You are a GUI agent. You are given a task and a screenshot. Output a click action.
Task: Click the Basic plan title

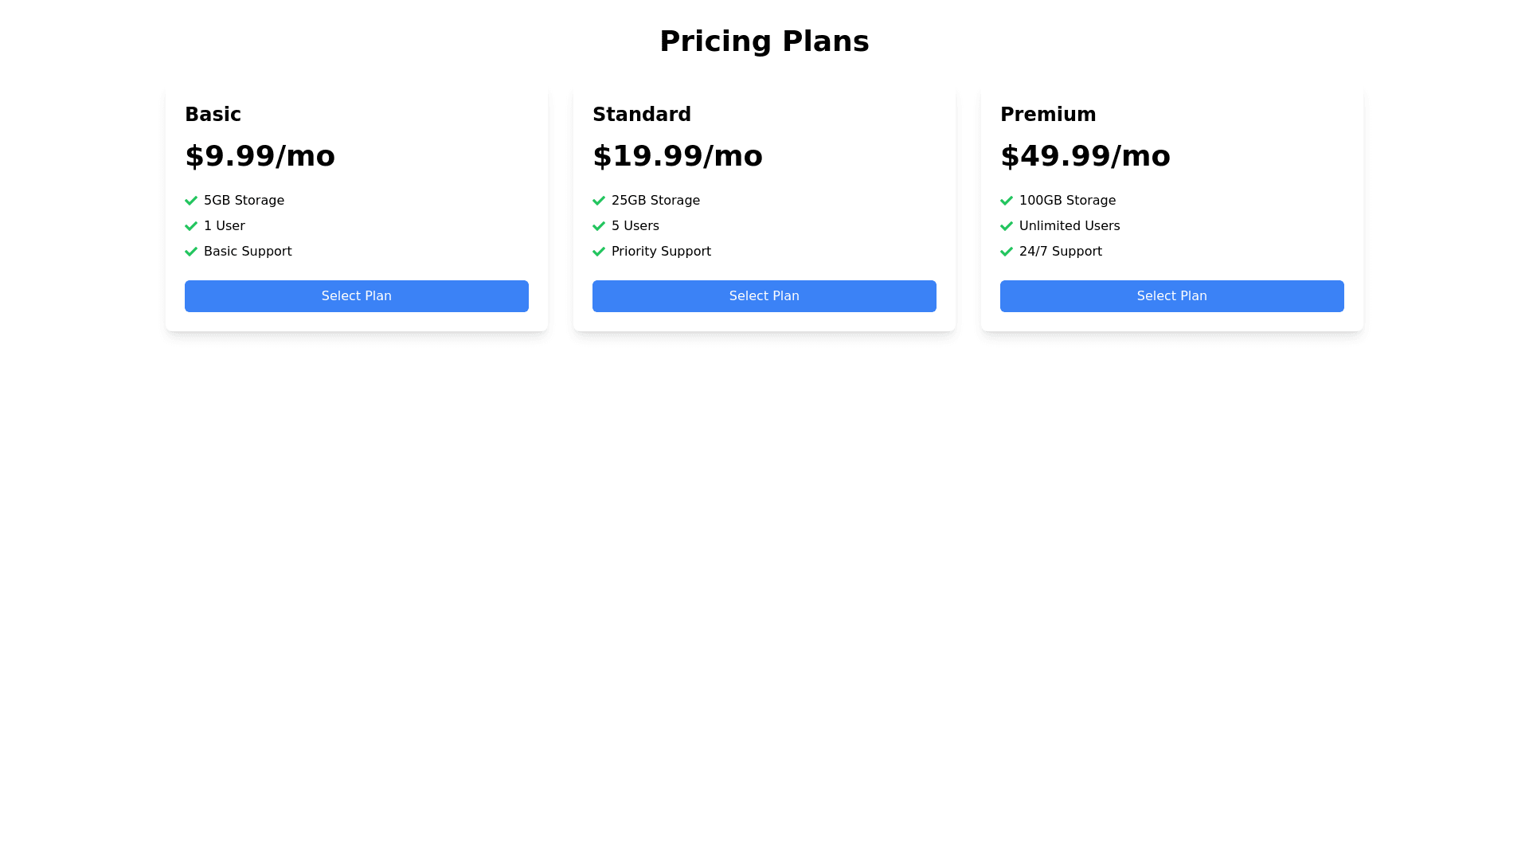tap(213, 115)
